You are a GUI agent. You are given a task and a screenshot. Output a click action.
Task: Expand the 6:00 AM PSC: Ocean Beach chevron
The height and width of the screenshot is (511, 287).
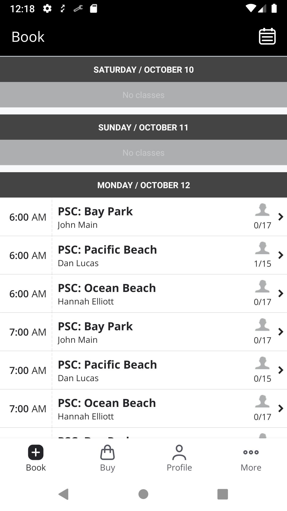click(x=281, y=294)
